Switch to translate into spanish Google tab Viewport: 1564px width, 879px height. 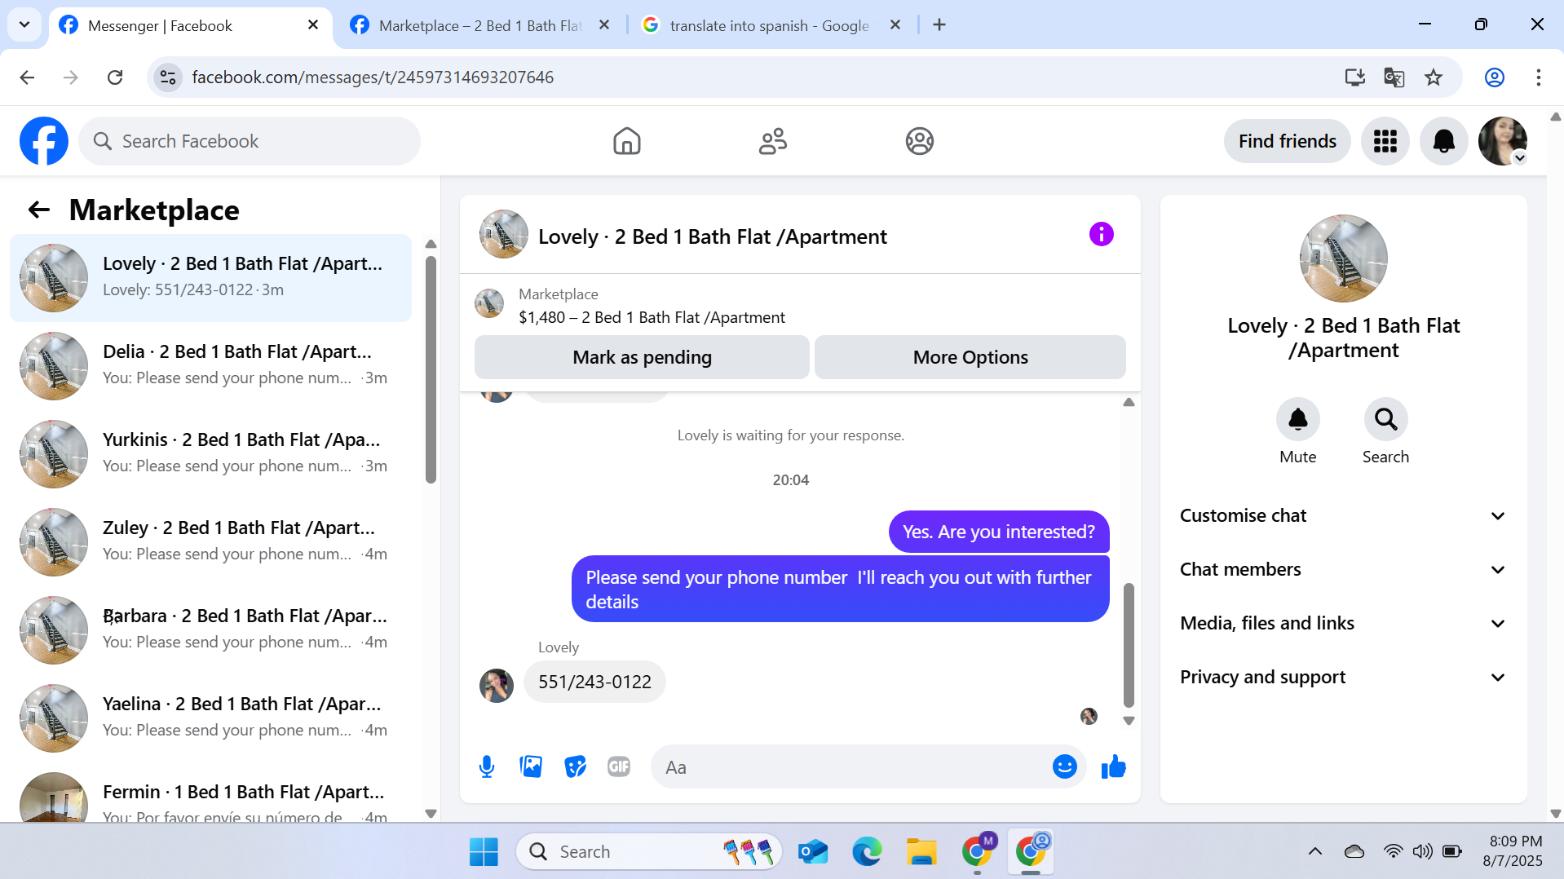(769, 25)
